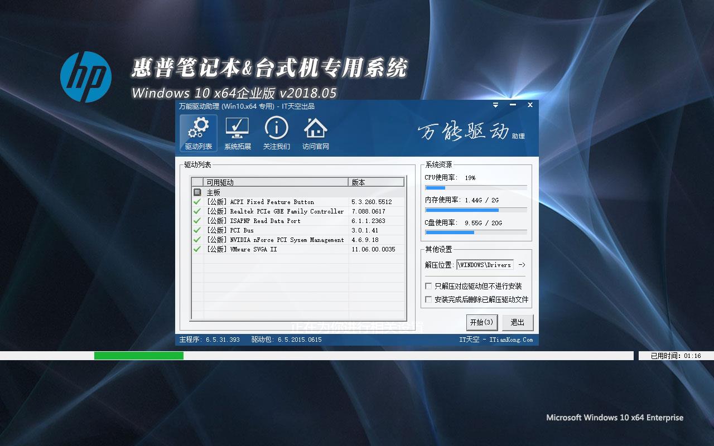Enable 只解压对应驱动但不进行安装 checkbox
Viewport: 714px width, 446px height.
[x=428, y=286]
